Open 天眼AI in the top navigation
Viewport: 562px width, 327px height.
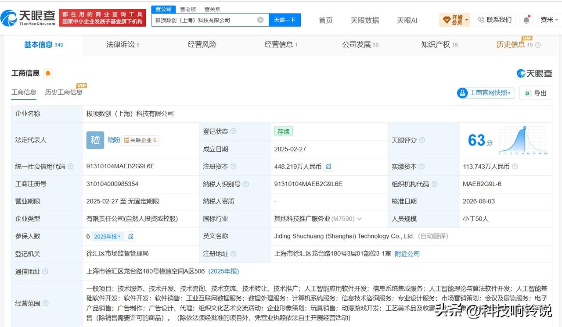[x=407, y=20]
